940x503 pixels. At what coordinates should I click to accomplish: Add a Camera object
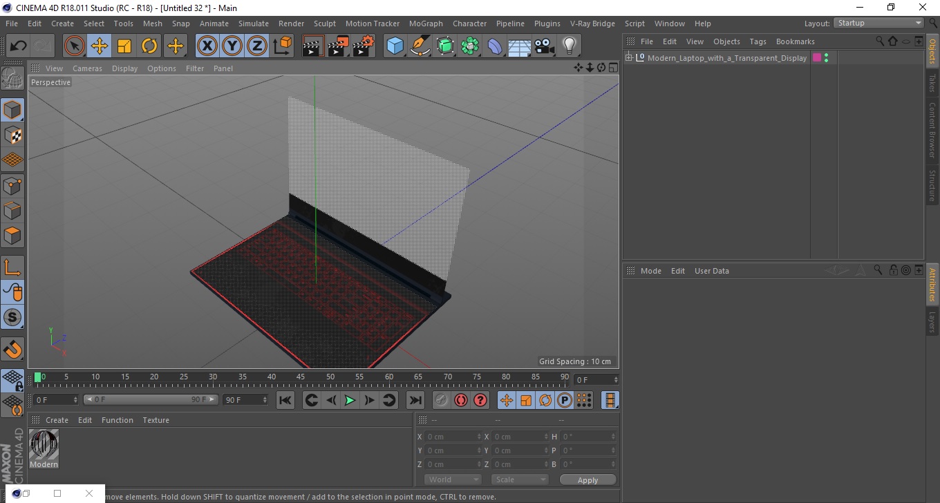[x=545, y=46]
